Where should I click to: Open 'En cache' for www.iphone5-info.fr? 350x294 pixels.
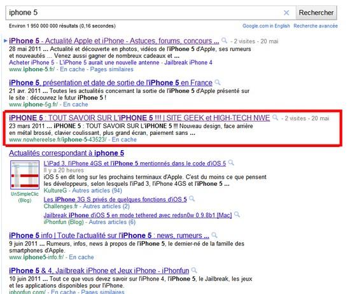tap(81, 257)
